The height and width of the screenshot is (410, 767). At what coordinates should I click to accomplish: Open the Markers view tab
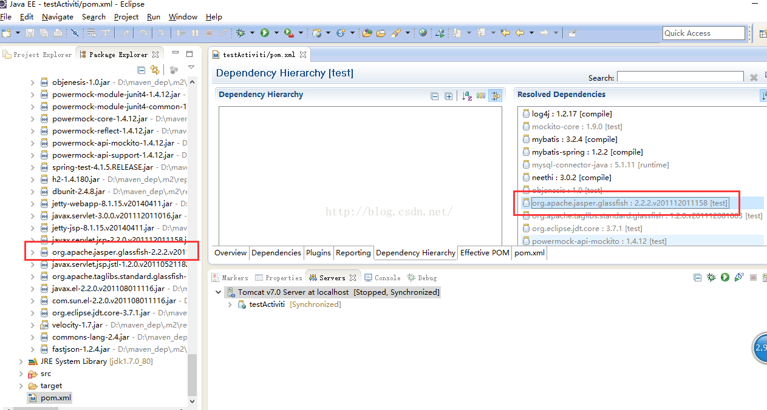point(230,278)
